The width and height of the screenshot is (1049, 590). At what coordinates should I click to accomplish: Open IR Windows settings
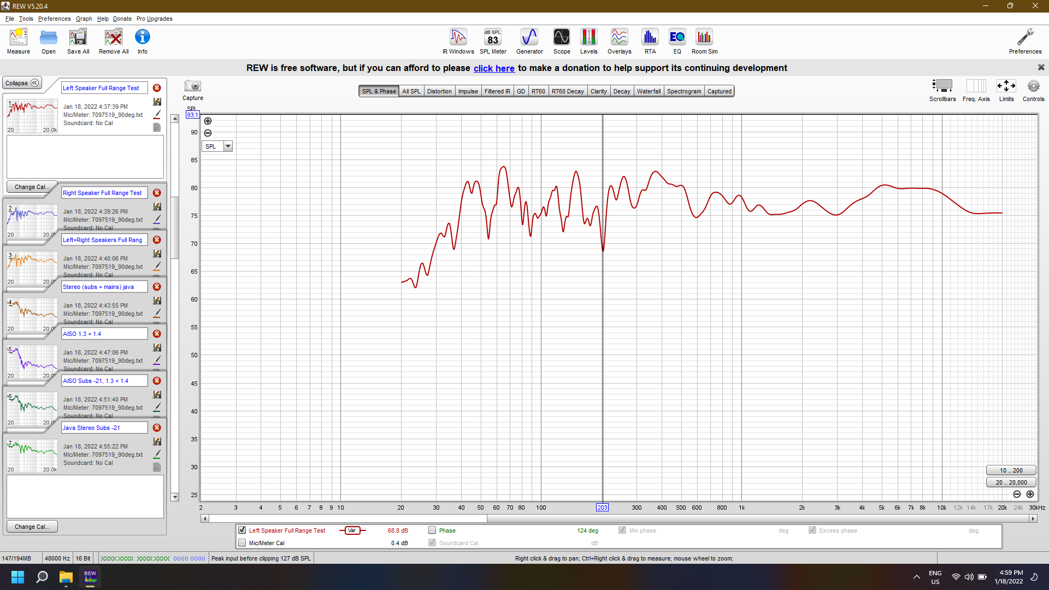pyautogui.click(x=458, y=41)
